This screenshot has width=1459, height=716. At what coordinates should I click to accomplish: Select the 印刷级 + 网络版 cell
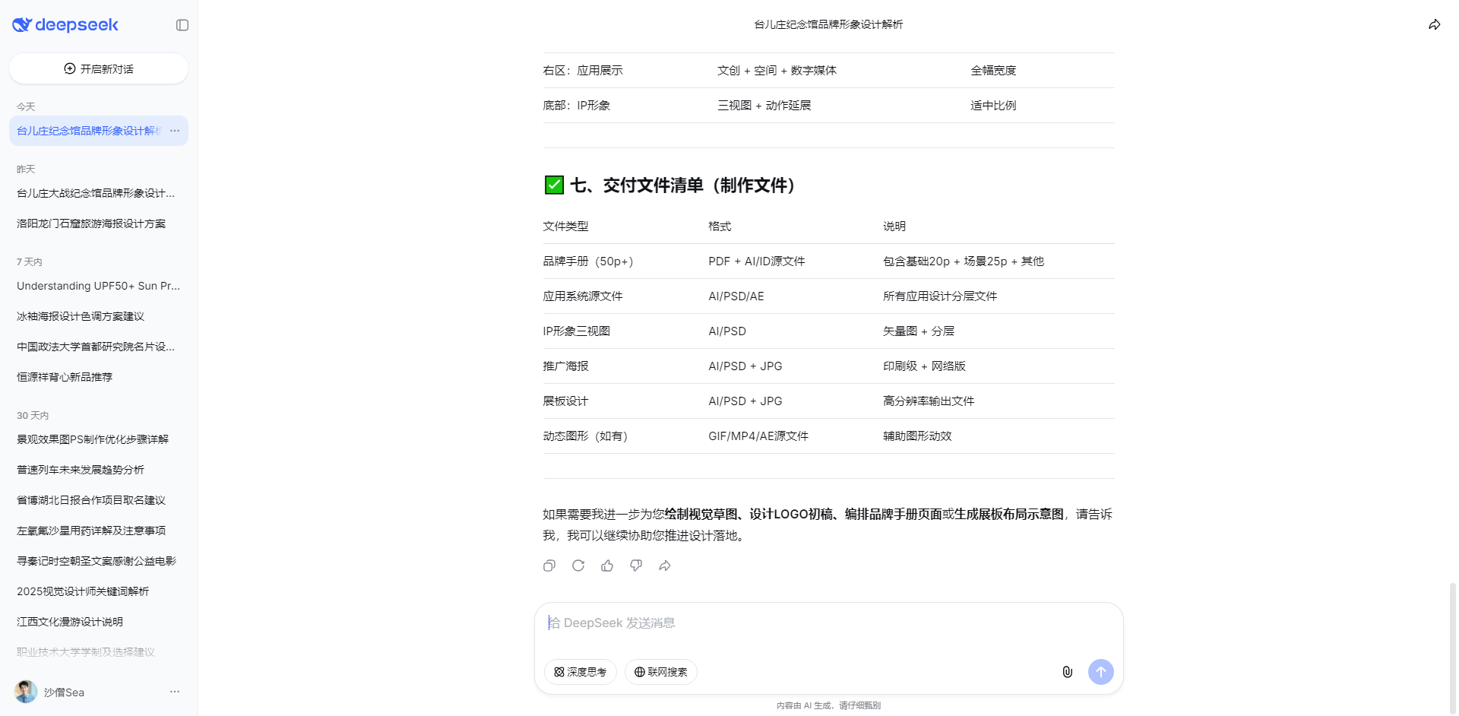(924, 366)
